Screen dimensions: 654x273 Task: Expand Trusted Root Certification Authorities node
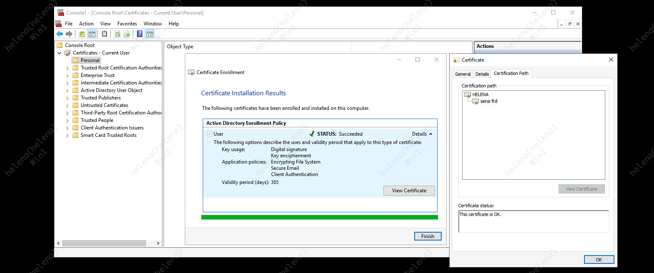67,68
